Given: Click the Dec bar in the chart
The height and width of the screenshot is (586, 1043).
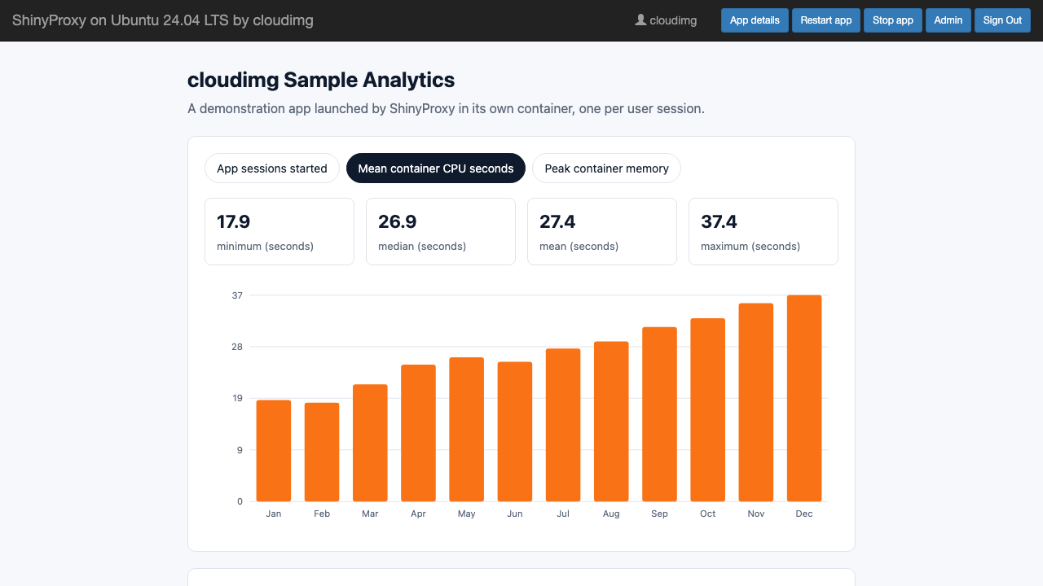Looking at the screenshot, I should tap(804, 398).
